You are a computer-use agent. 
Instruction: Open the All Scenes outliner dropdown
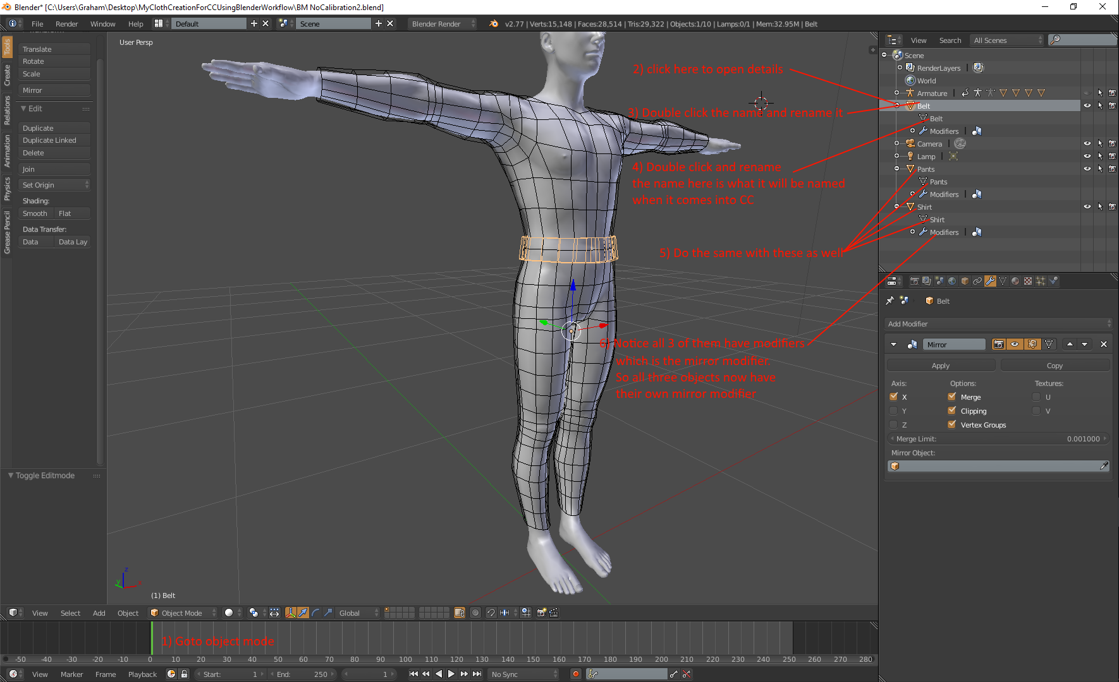pos(1007,40)
